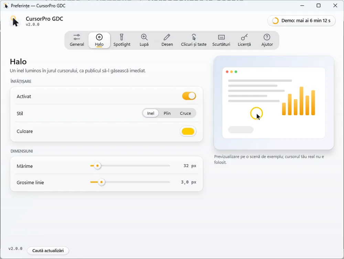344x259 pixels.
Task: Toggle the Activat switch off
Action: 189,96
